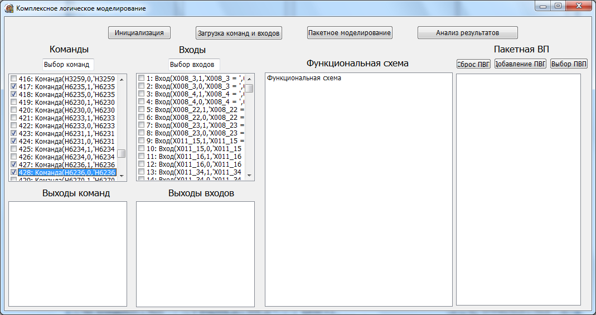The image size is (596, 315).
Task: Click the Выходы входов output box
Action: click(x=195, y=254)
